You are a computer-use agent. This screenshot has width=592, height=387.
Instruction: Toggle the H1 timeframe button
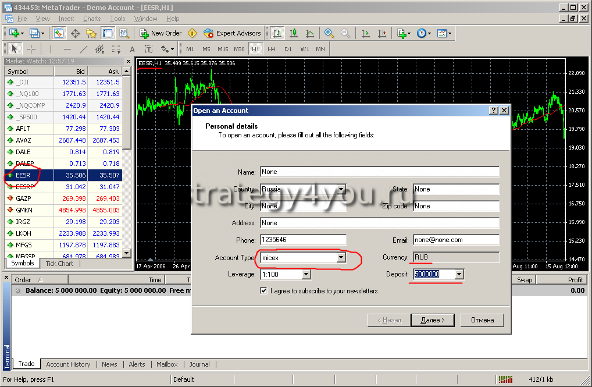pyautogui.click(x=256, y=49)
